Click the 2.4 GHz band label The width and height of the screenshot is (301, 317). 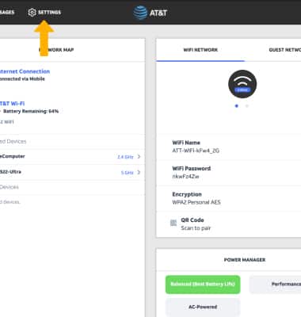pos(125,157)
